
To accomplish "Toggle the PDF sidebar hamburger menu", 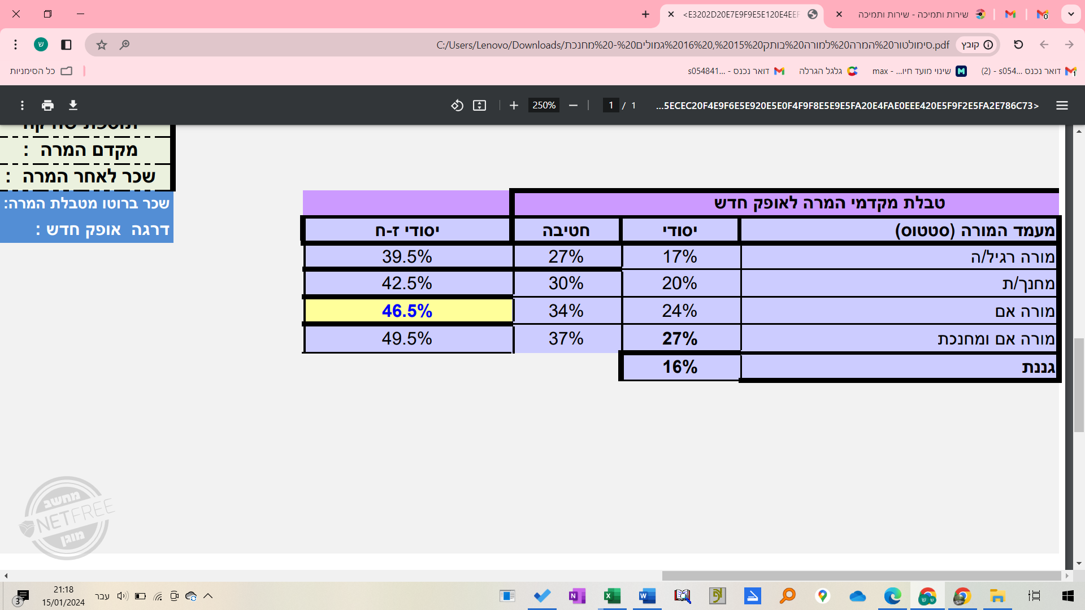I will tap(1062, 105).
